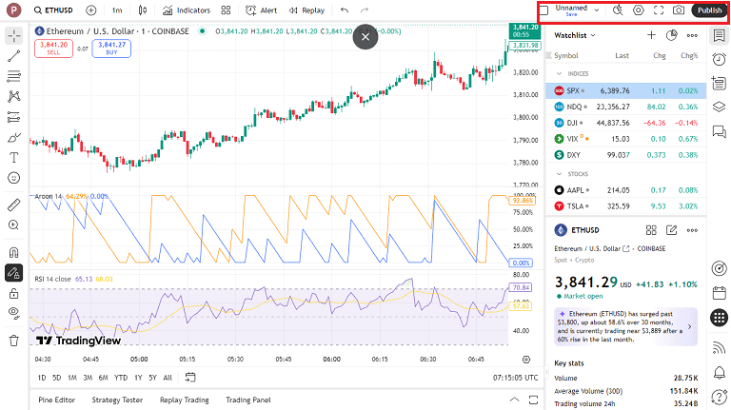Remove drawings with trash icon
731x410 pixels.
(14, 341)
